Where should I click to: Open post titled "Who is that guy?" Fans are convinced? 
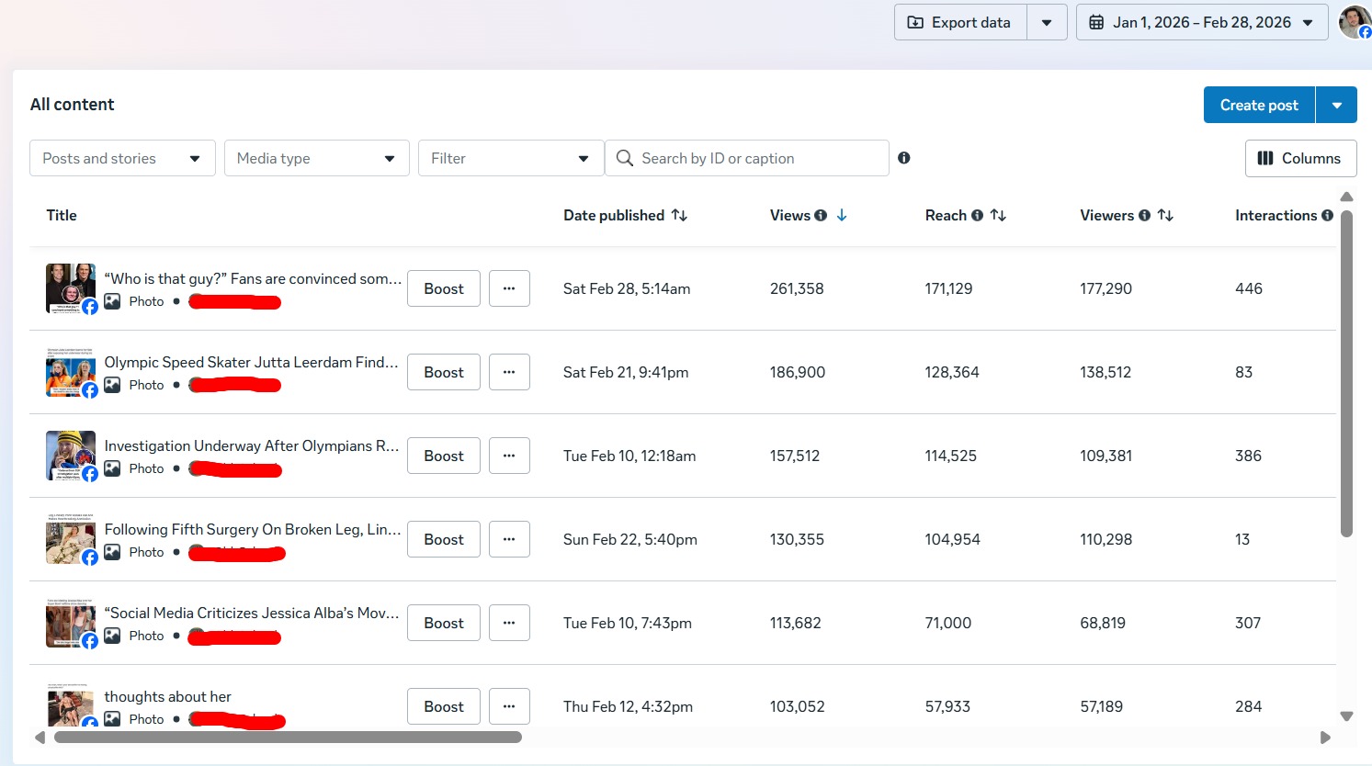253,278
